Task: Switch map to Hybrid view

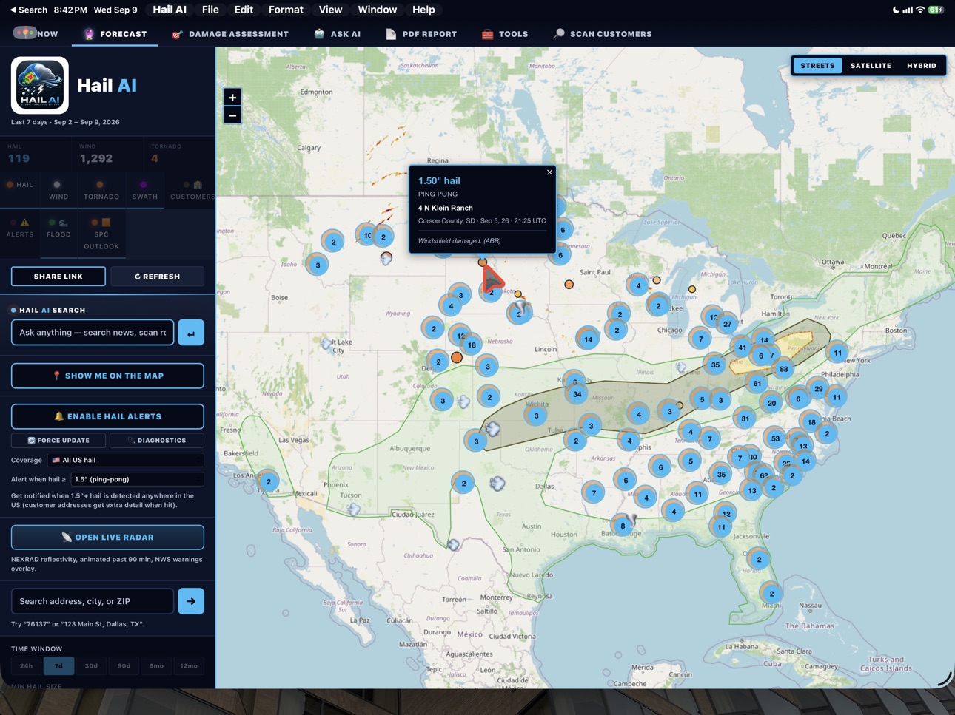Action: (x=922, y=66)
